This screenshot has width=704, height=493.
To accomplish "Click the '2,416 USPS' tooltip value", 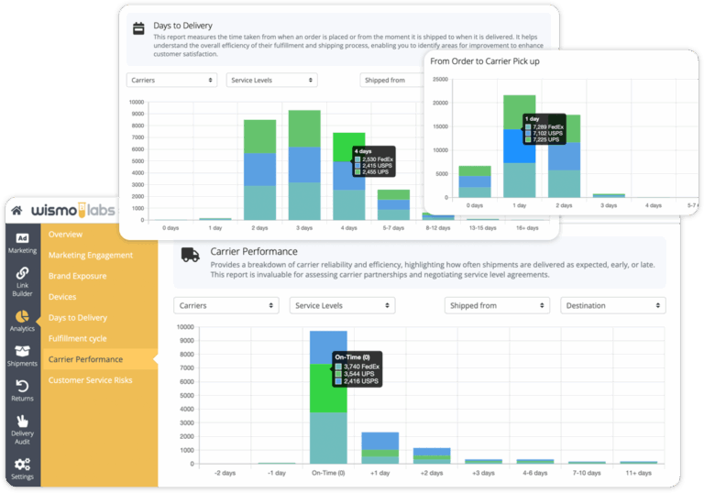I will click(x=361, y=381).
